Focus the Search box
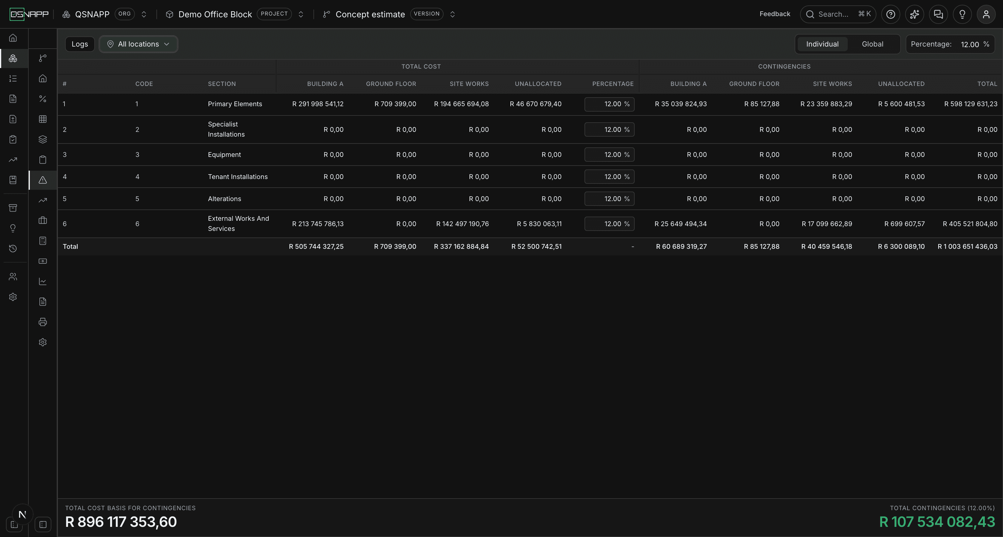 pyautogui.click(x=838, y=14)
